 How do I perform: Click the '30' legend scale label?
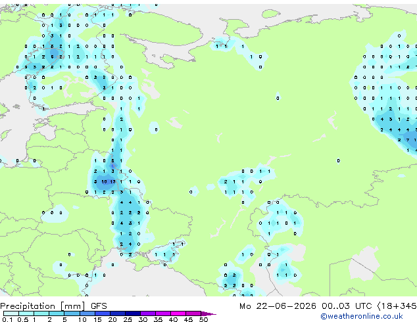pos(143,319)
